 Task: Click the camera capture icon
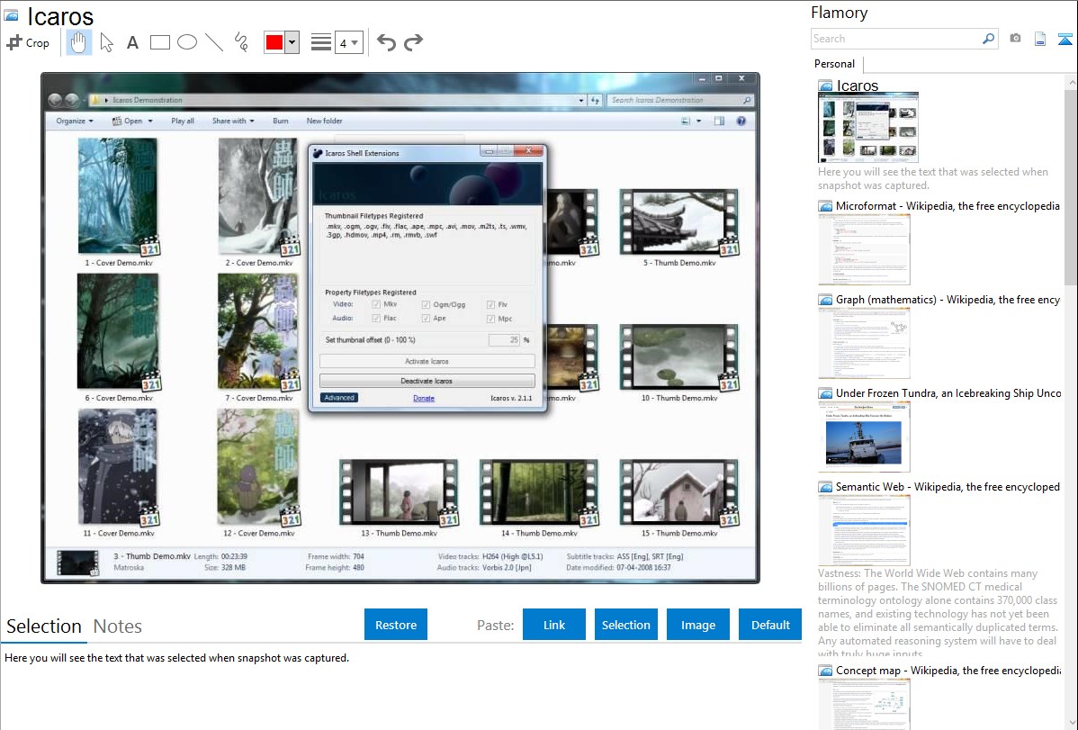[1015, 39]
